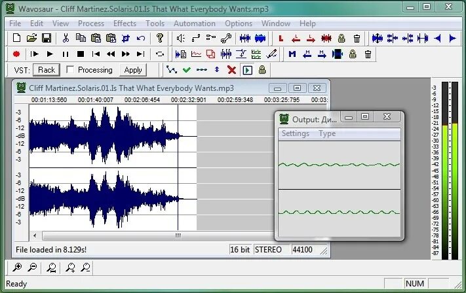Screen dimensions: 466x293
Task: Save the file with floppy disk icon
Action: (47, 38)
